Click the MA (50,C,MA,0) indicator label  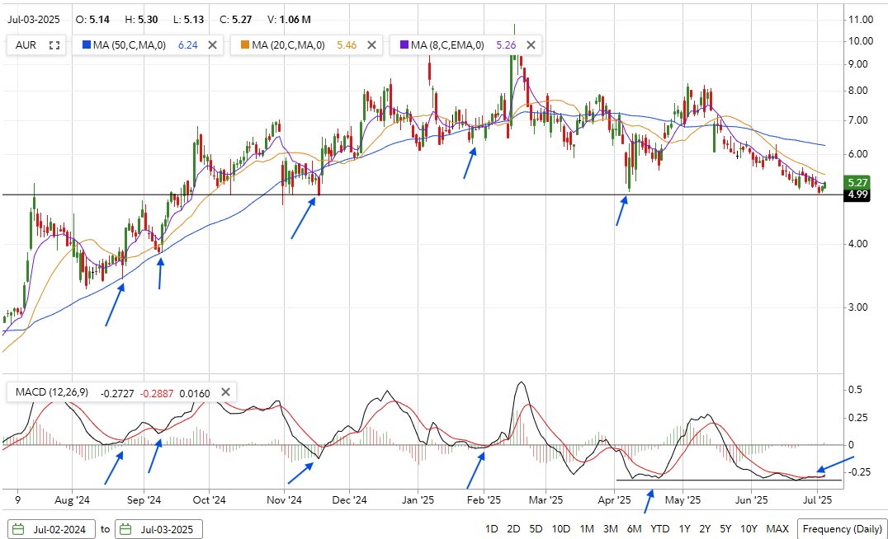(x=129, y=45)
